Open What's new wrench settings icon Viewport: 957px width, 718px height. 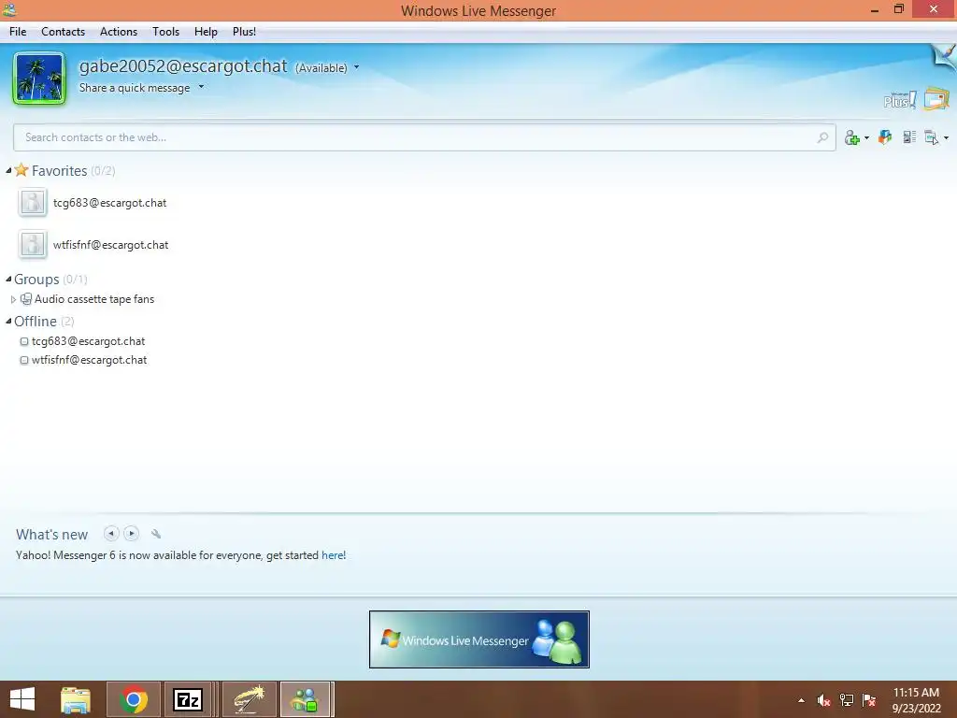point(156,534)
